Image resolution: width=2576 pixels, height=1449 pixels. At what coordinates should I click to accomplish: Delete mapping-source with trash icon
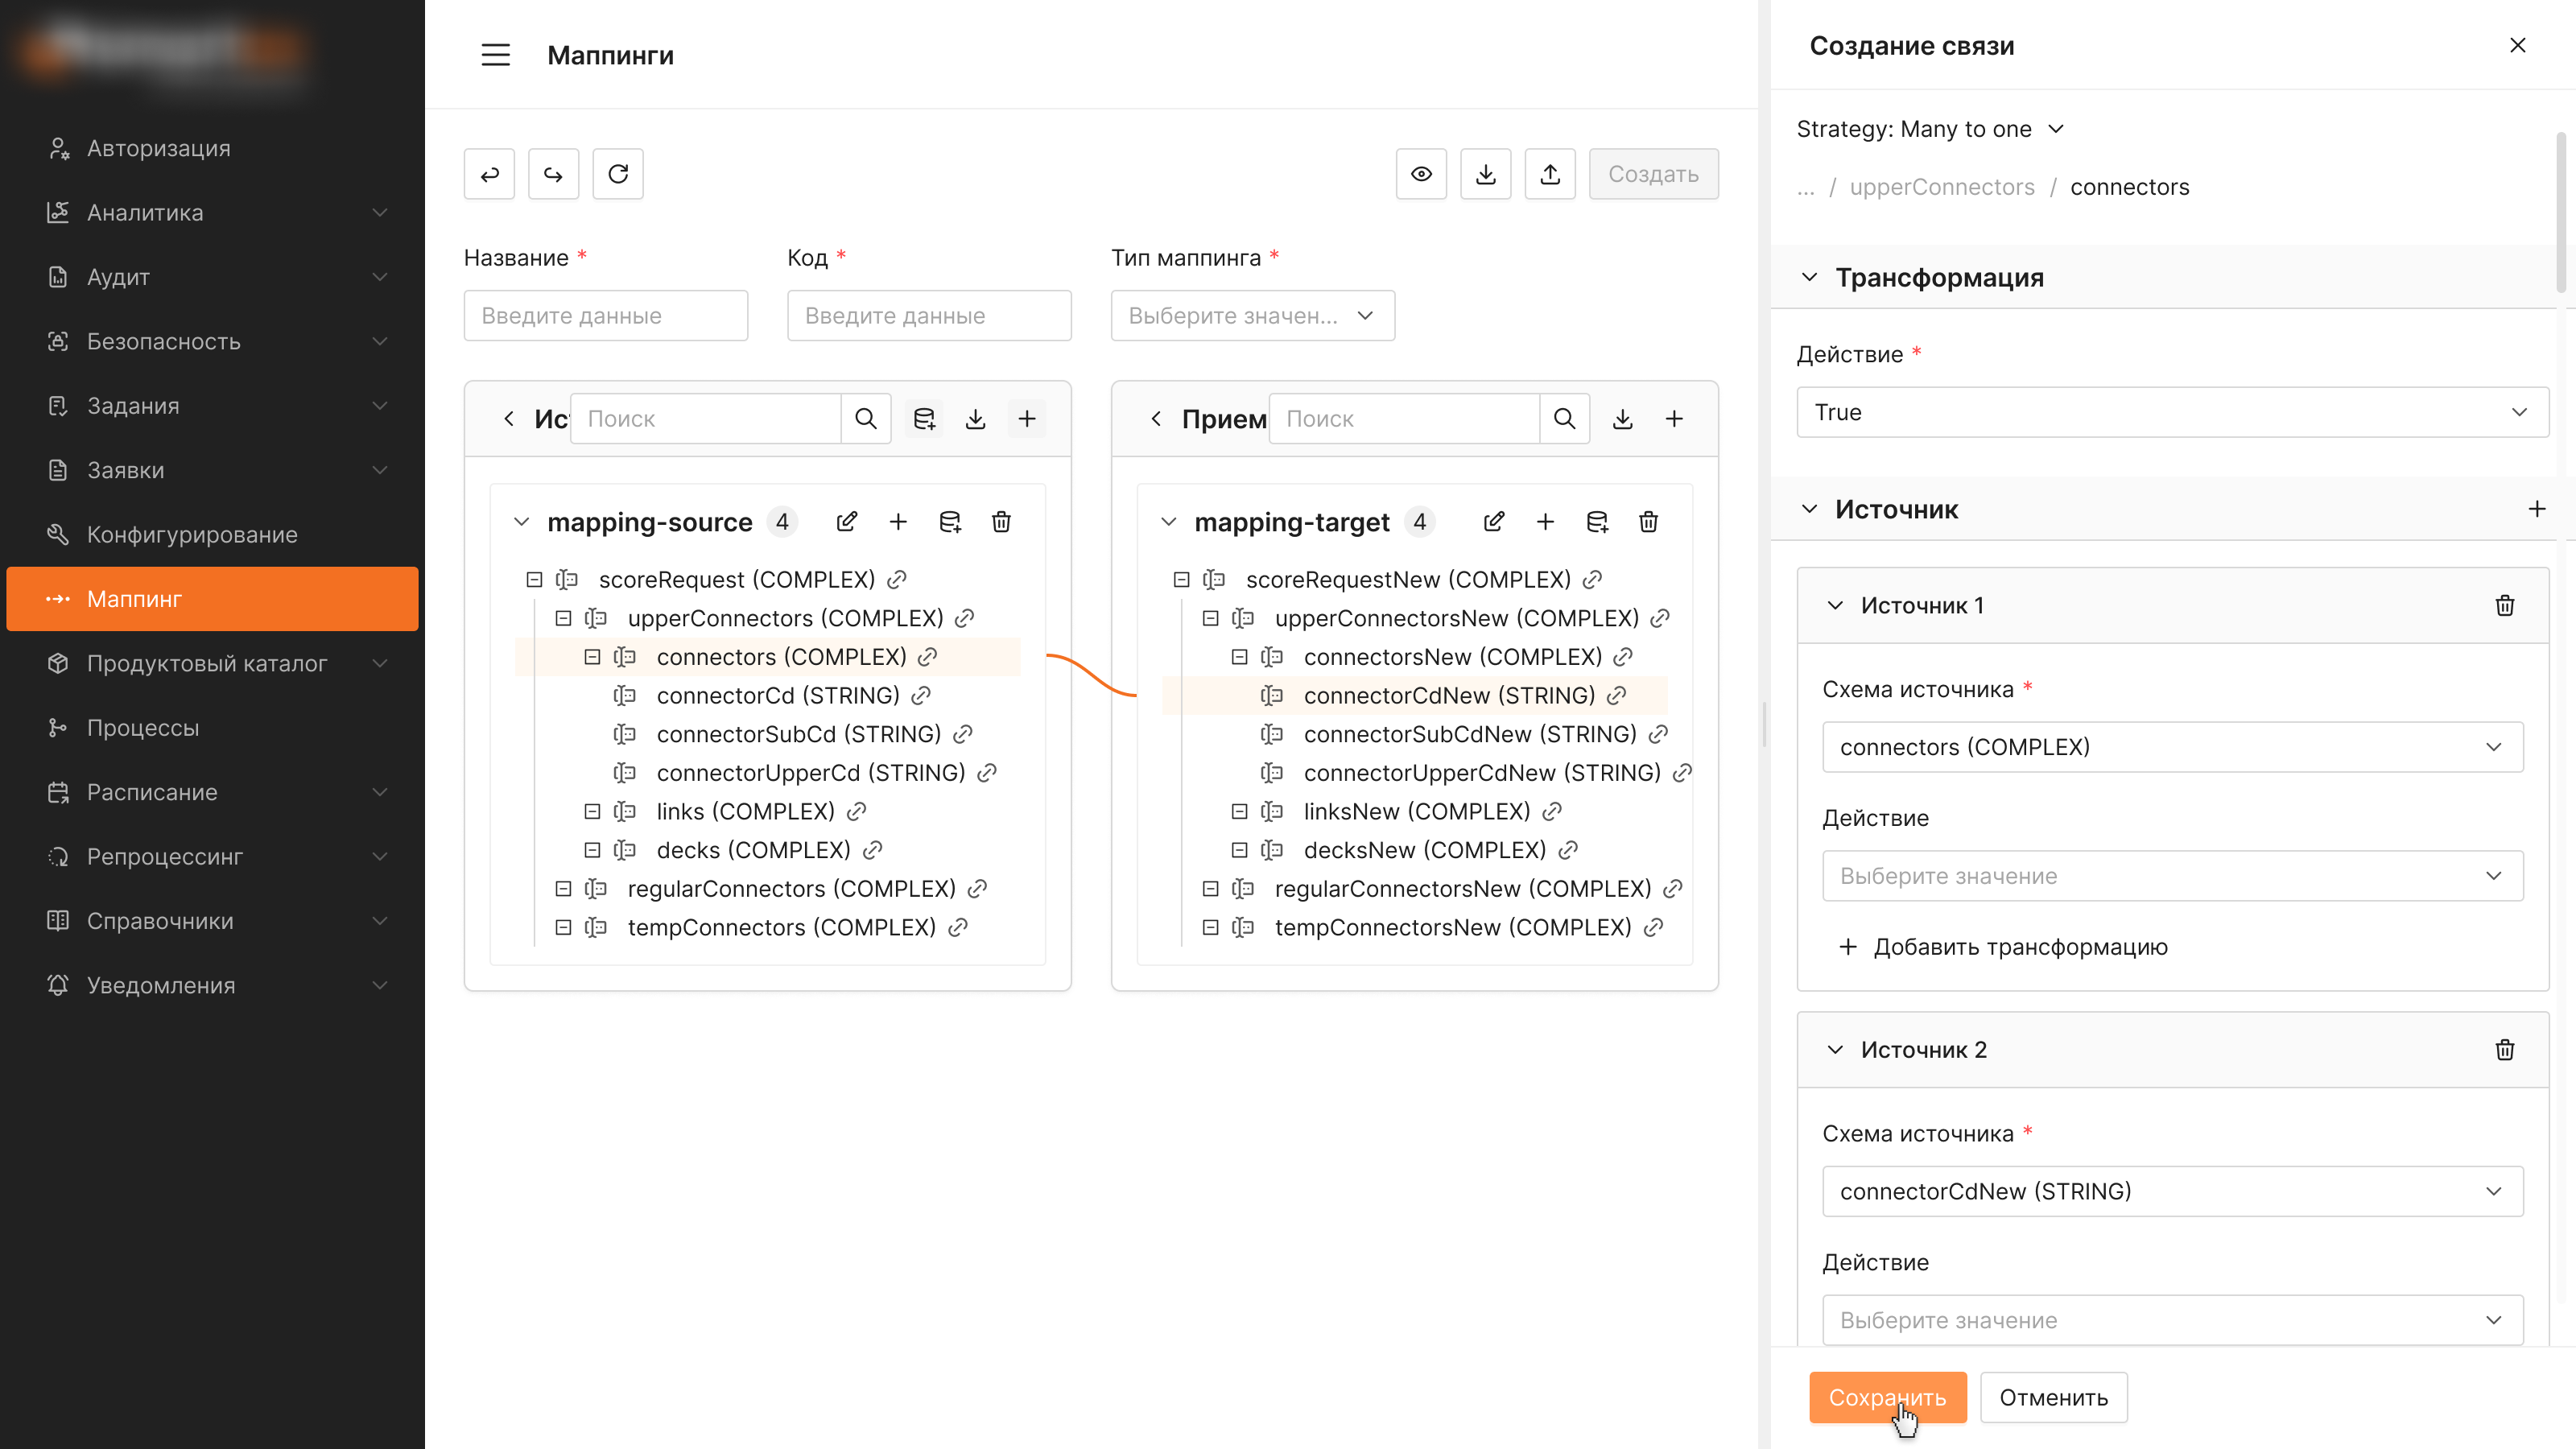point(1001,522)
